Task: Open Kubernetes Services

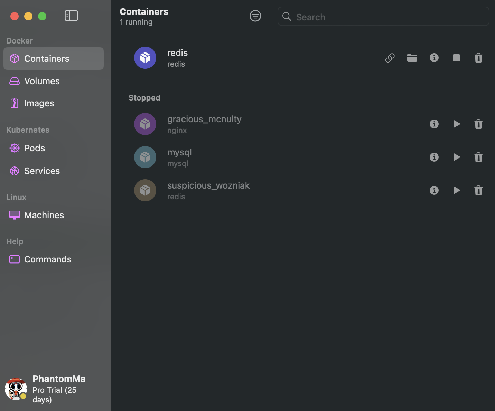Action: click(54, 171)
